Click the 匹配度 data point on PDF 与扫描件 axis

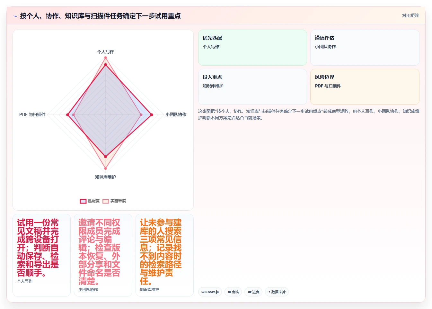(x=67, y=115)
